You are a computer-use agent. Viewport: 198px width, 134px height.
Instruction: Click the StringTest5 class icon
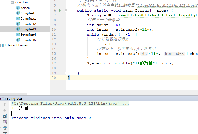[x=18, y=40]
